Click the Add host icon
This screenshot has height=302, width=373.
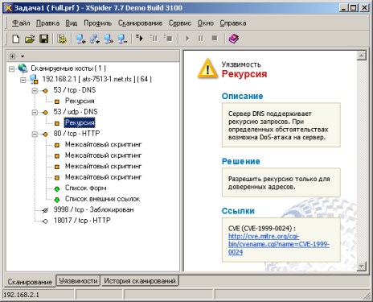pyautogui.click(x=80, y=39)
